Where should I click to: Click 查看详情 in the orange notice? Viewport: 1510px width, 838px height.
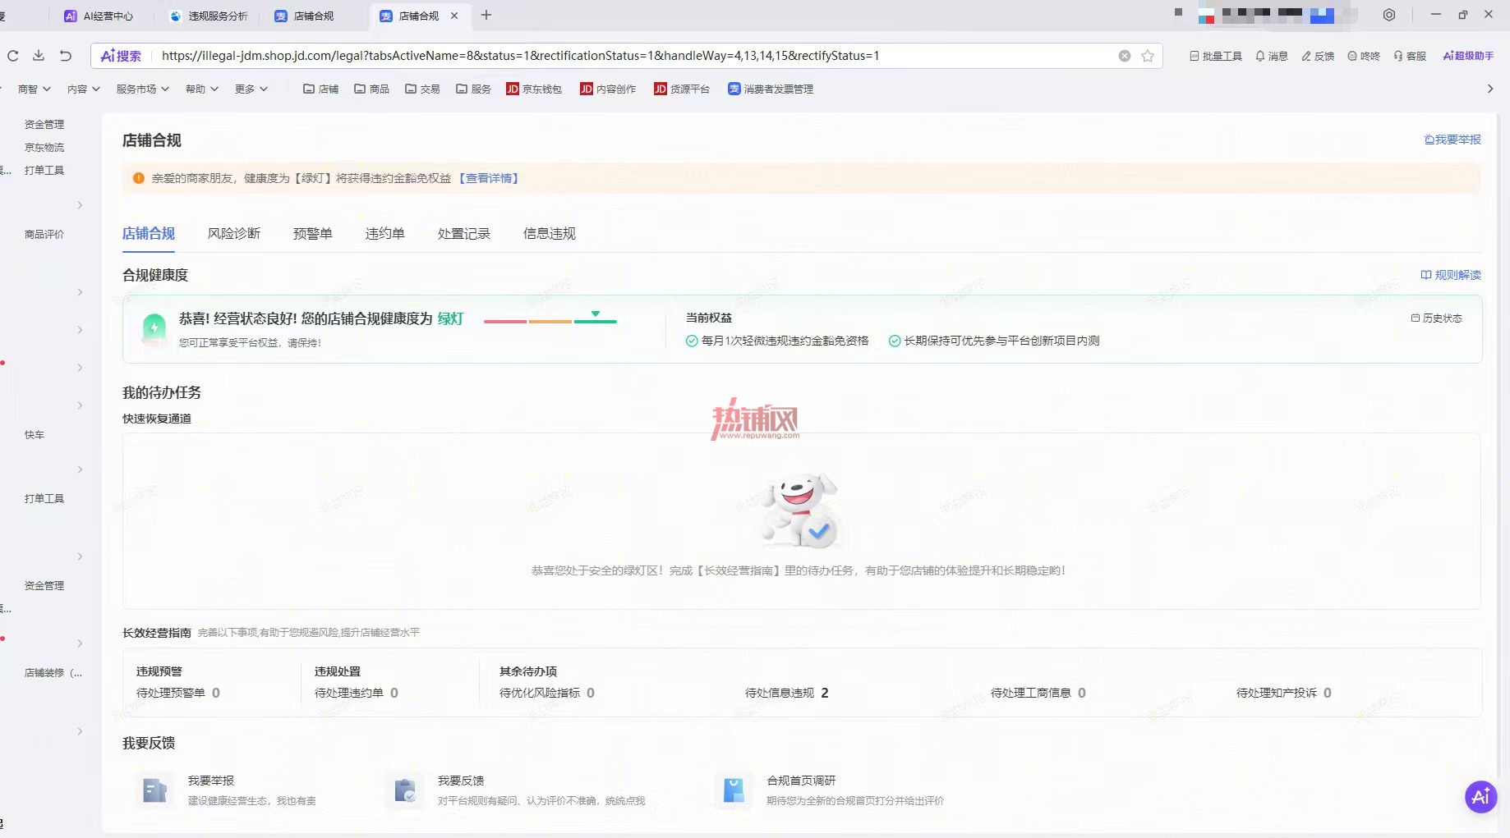pyautogui.click(x=489, y=178)
